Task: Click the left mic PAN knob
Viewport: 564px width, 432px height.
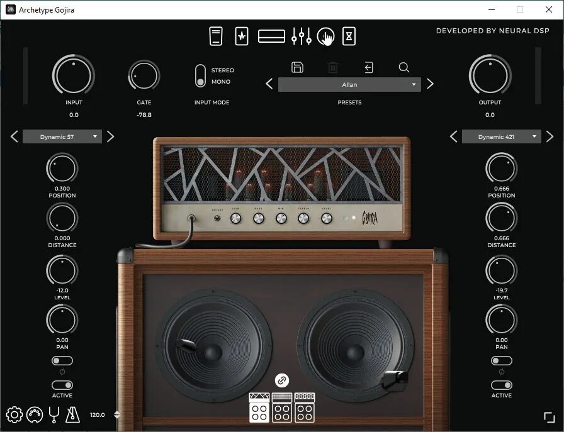Action: 62,320
